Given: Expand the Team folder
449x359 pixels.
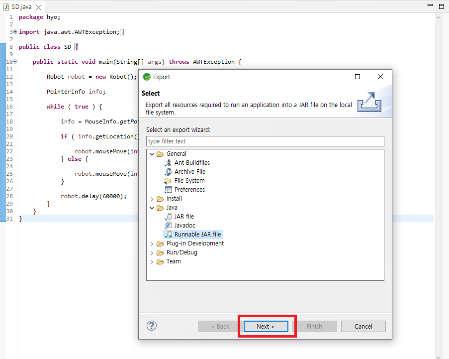Looking at the screenshot, I should (152, 262).
